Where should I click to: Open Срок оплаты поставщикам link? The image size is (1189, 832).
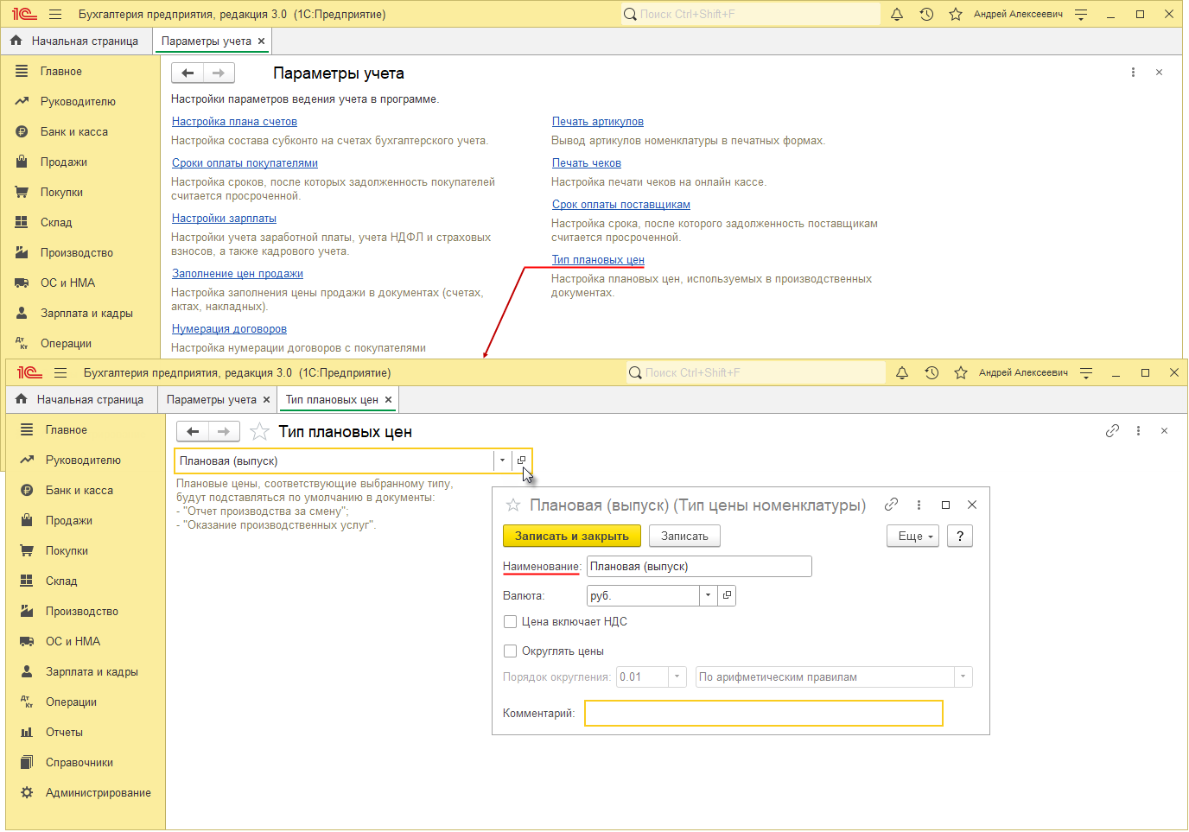coord(621,205)
